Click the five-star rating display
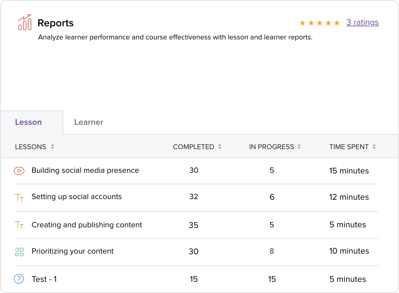The image size is (399, 293). pos(319,23)
